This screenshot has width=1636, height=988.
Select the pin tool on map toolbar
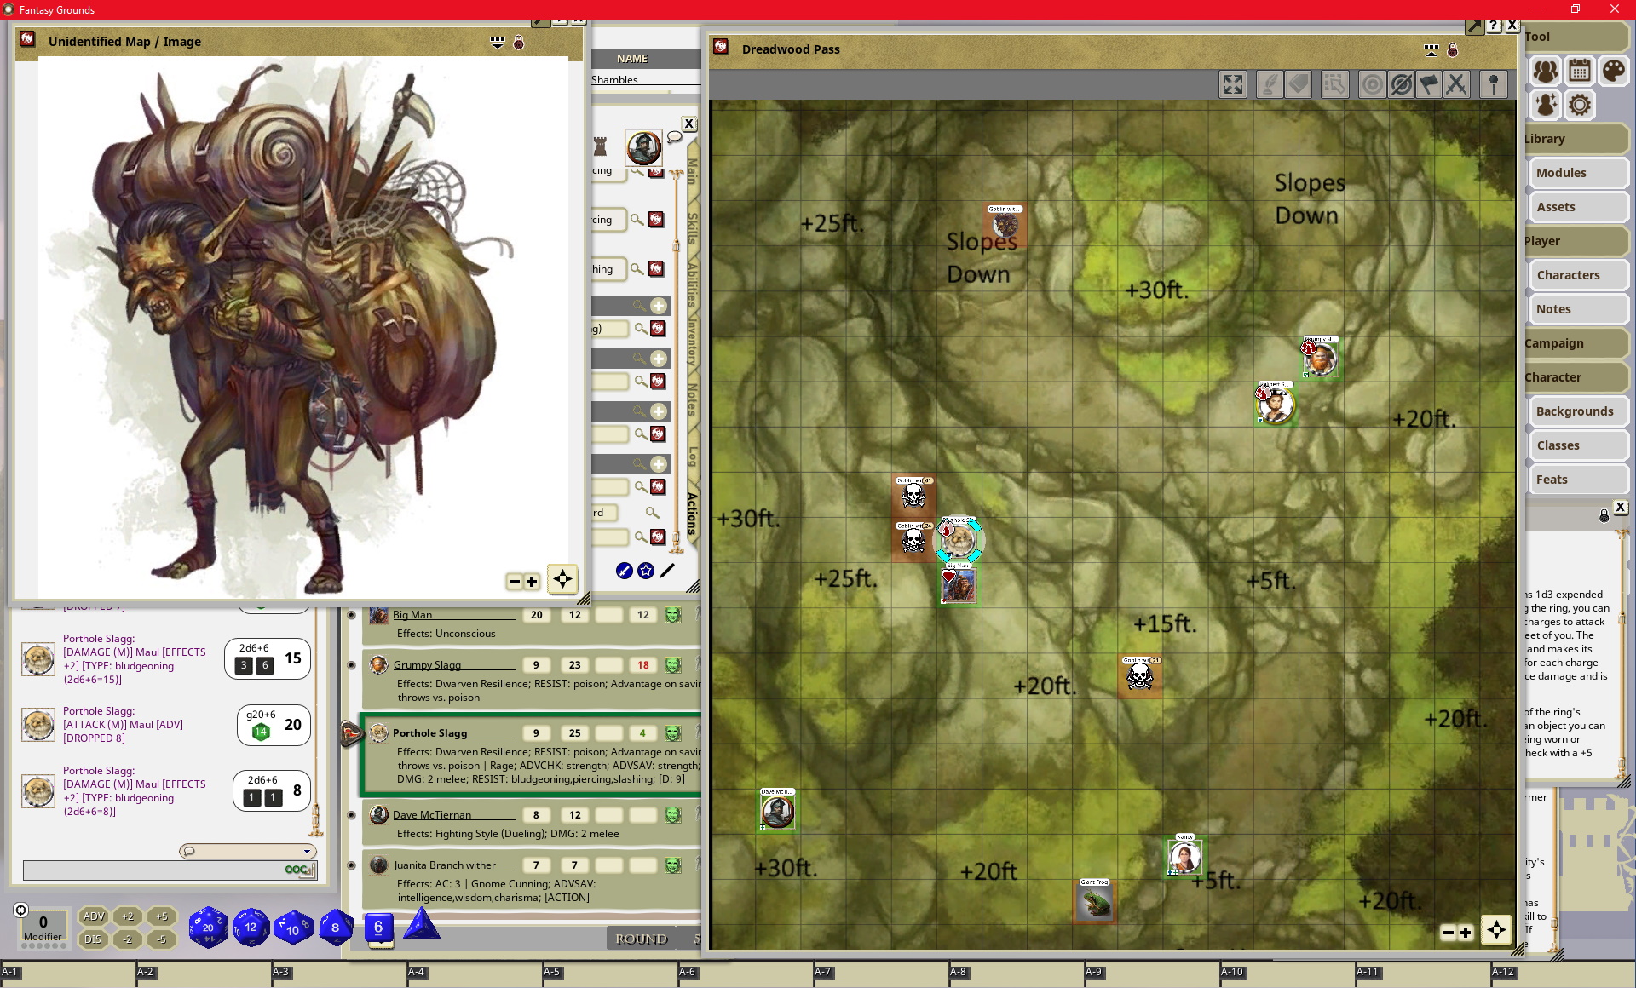tap(1494, 84)
